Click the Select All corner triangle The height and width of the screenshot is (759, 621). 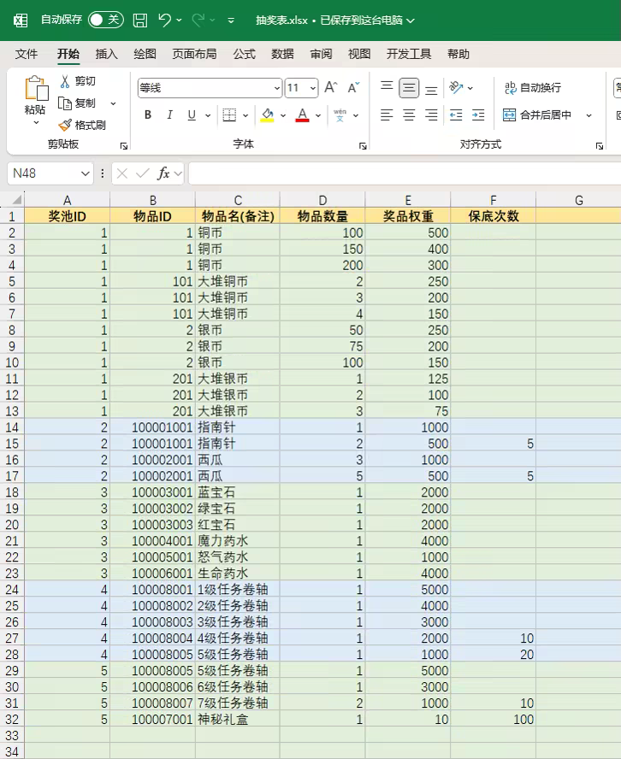(x=16, y=200)
